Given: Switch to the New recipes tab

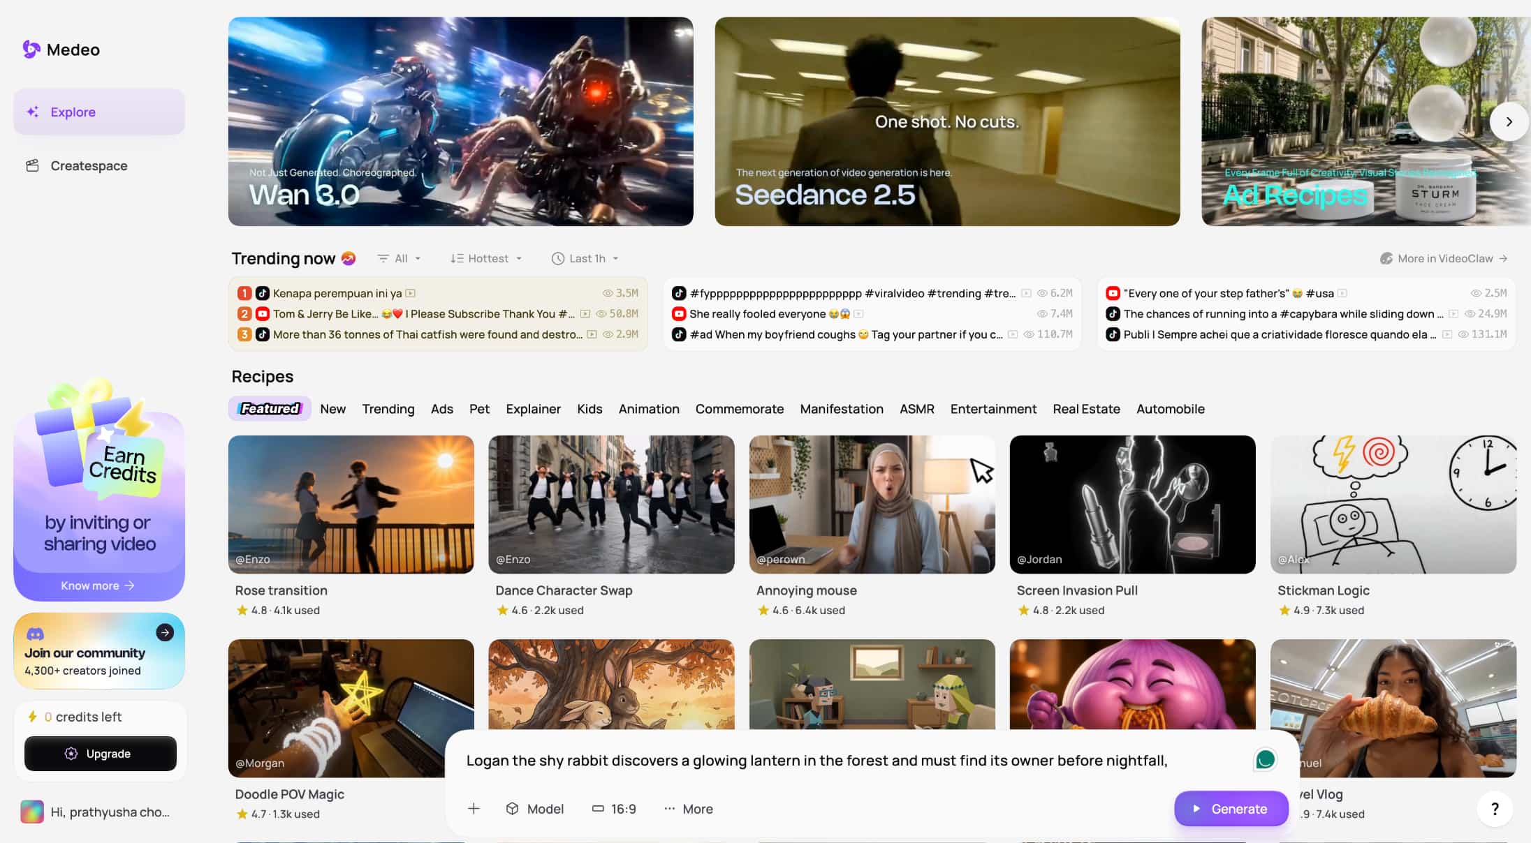Looking at the screenshot, I should tap(333, 409).
